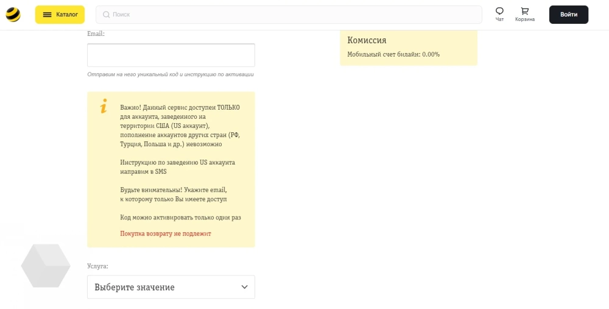Open the Чат speech bubble icon
This screenshot has width=609, height=309.
[x=499, y=11]
